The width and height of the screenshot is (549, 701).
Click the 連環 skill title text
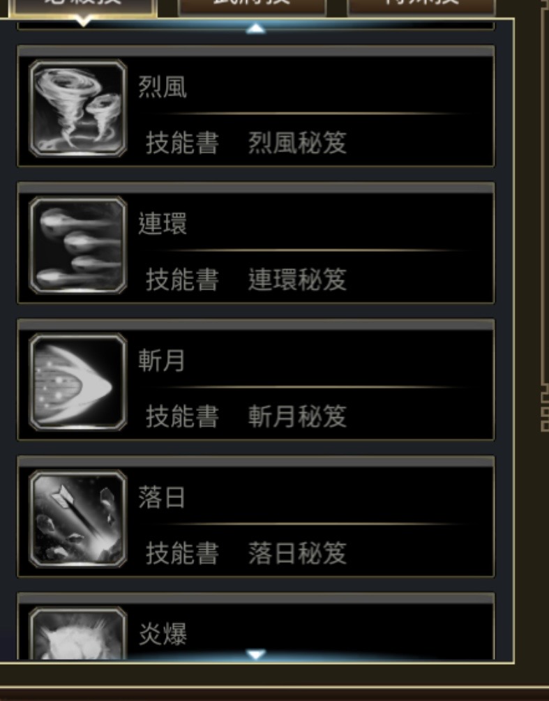163,223
